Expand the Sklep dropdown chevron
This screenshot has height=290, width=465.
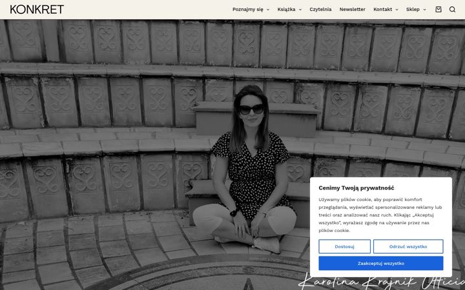424,10
